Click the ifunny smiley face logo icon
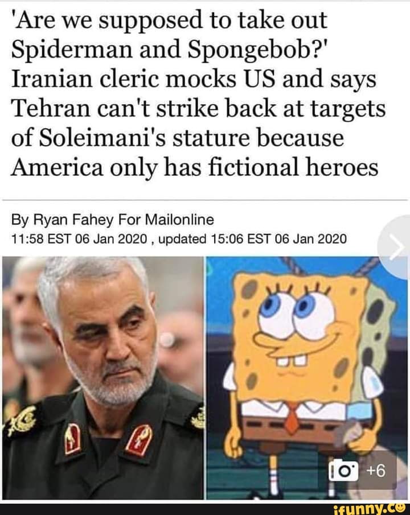The height and width of the screenshot is (515, 410). pos(400,509)
